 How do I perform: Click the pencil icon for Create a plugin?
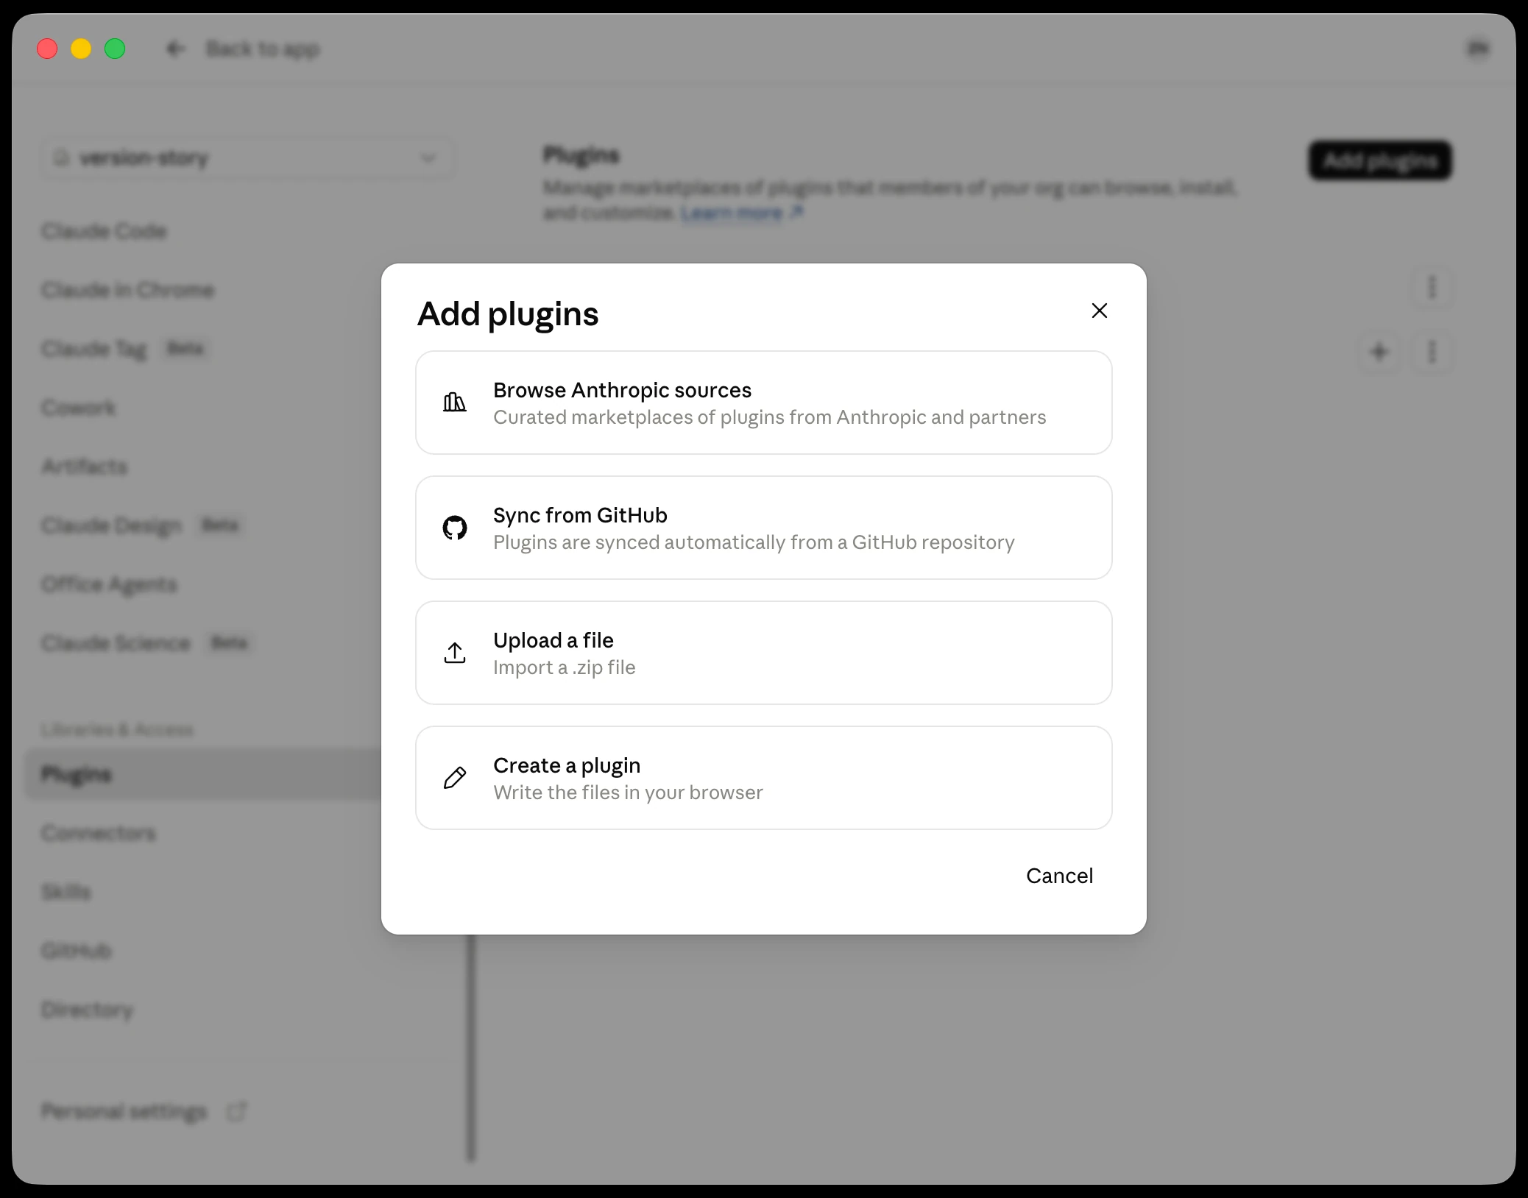(x=454, y=778)
